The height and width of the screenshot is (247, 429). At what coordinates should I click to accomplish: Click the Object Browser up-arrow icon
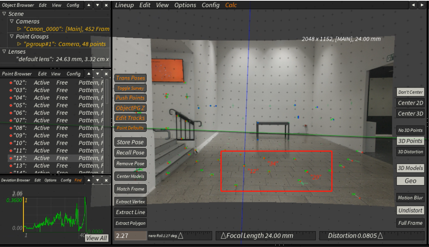tap(89, 5)
